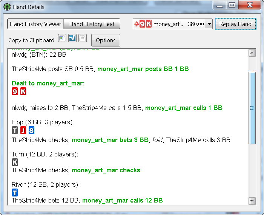Click the blue forum-format copy icon
Viewport: 264px width, 215px height.
click(72, 38)
